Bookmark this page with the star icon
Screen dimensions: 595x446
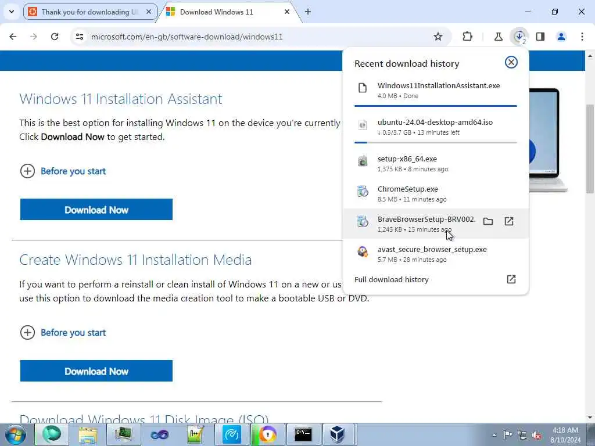point(438,37)
